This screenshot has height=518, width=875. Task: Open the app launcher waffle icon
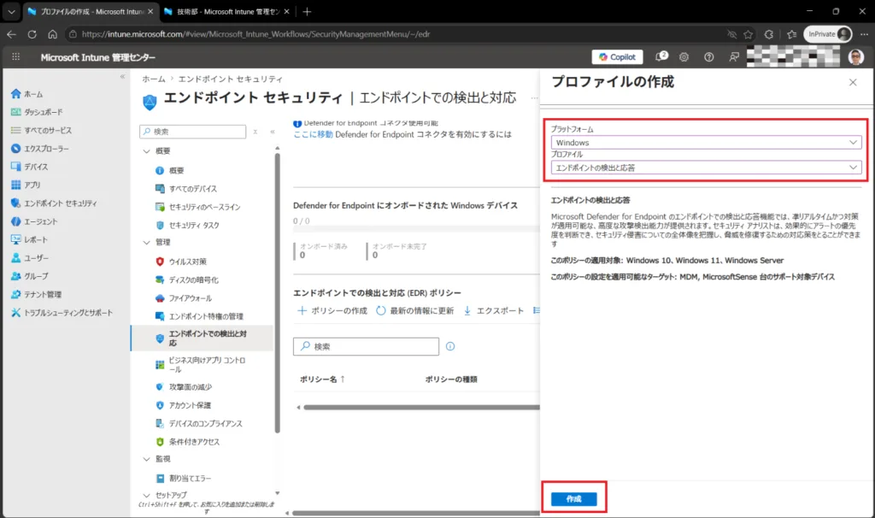click(x=15, y=57)
